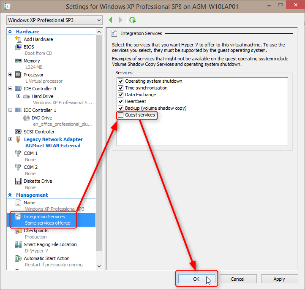Select the Diskette Drive floppy icon
Screen dimensions: 305x290
click(x=18, y=181)
